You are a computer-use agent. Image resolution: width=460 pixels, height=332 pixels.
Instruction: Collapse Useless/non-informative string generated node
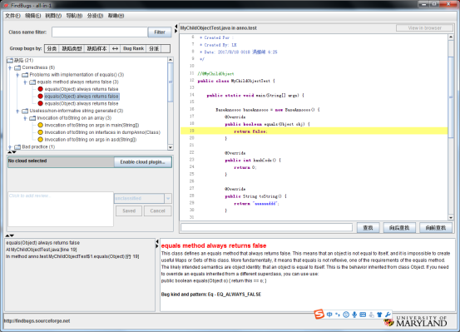click(x=17, y=111)
